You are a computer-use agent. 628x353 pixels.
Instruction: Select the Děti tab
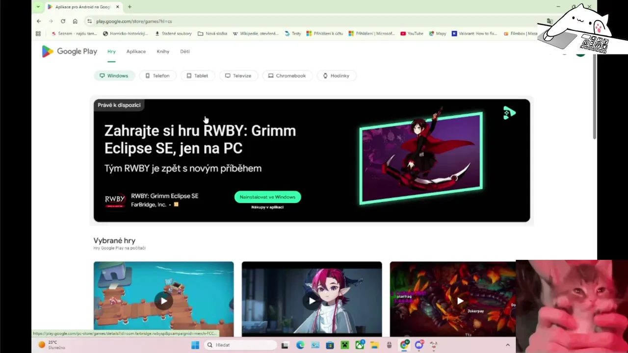coord(184,51)
